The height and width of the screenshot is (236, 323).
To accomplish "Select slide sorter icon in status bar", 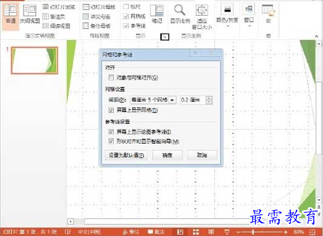I will 196,232.
